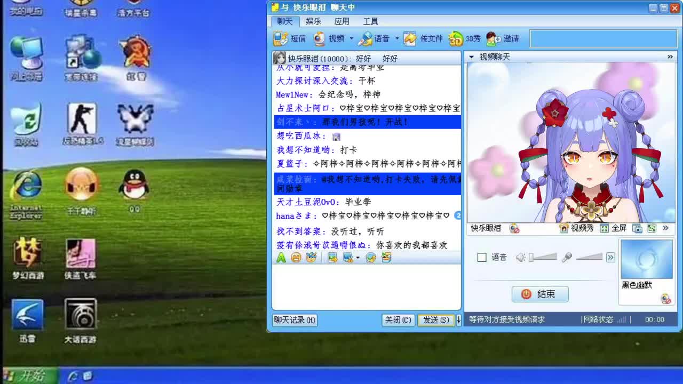
Task: Click the video snapshot icon
Action: [637, 228]
